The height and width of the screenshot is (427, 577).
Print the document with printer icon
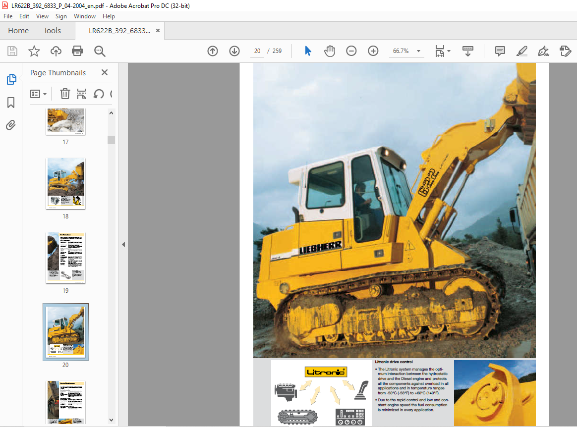pos(77,51)
